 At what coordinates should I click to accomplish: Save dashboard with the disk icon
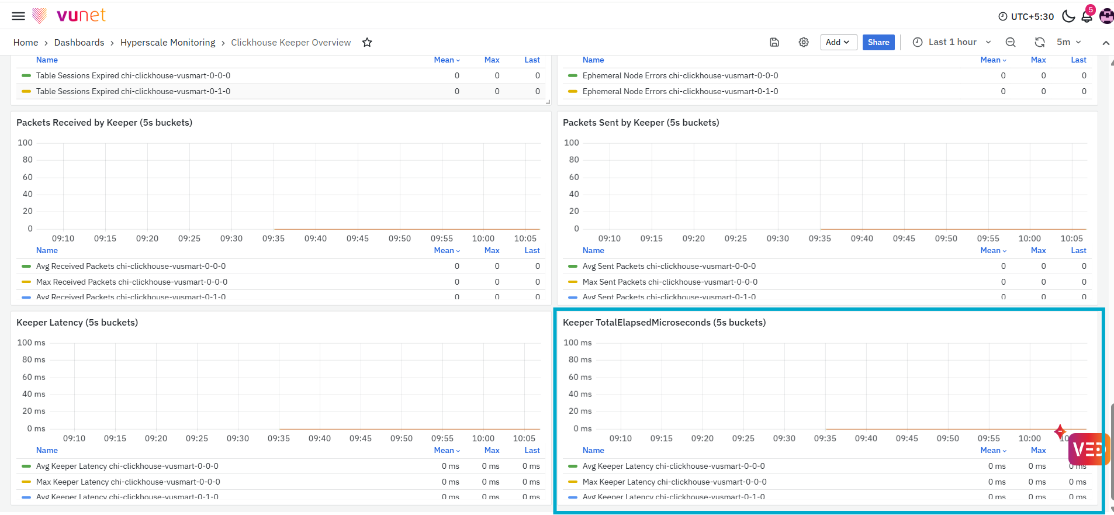coord(774,42)
